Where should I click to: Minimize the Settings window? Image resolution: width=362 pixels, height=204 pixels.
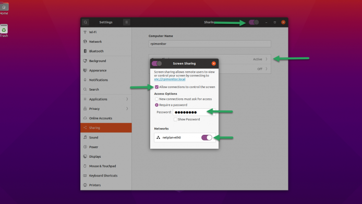[266, 22]
